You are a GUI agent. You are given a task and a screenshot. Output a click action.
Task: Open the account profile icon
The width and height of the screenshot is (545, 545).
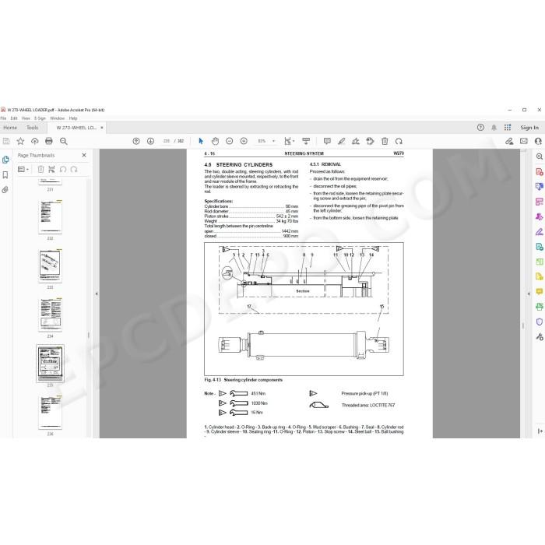point(539,141)
